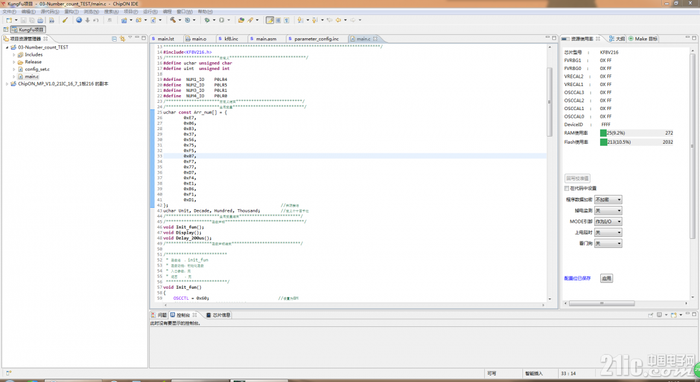This screenshot has height=382, width=700.
Task: Click the new source folder toolbar icon
Action: (139, 20)
